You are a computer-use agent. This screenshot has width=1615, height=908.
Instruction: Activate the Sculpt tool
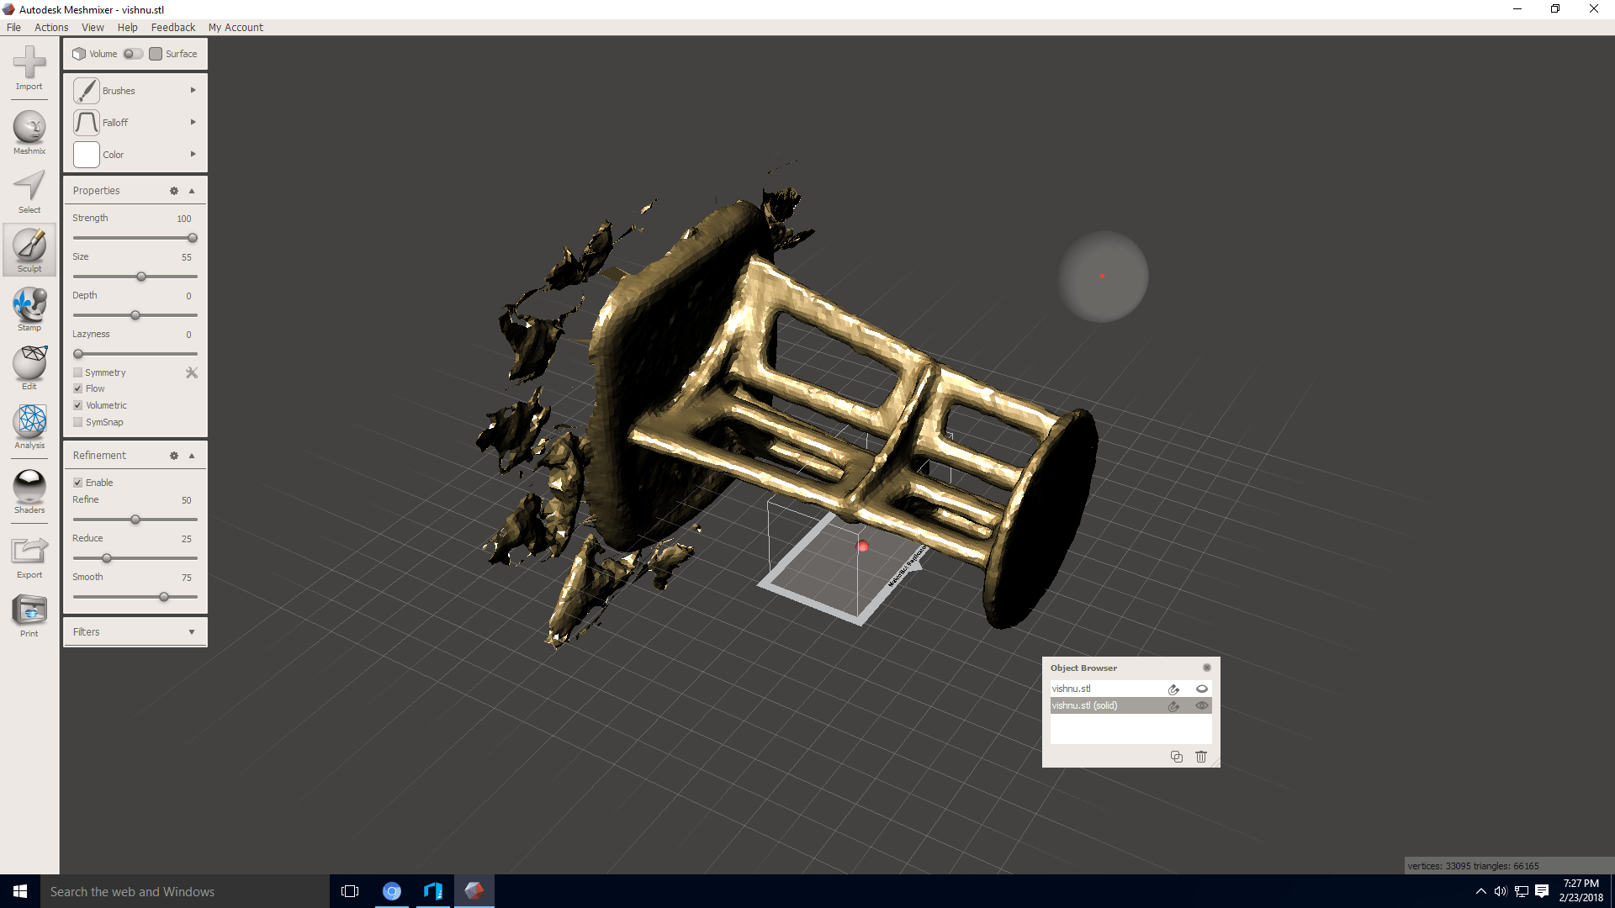pyautogui.click(x=29, y=250)
